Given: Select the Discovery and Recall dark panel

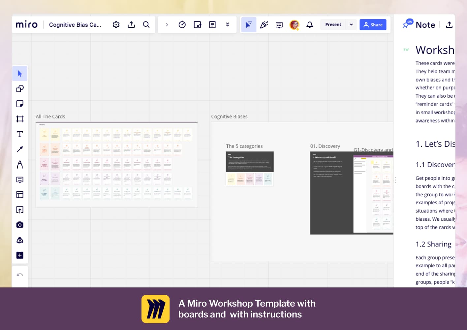Looking at the screenshot, I should (331, 193).
